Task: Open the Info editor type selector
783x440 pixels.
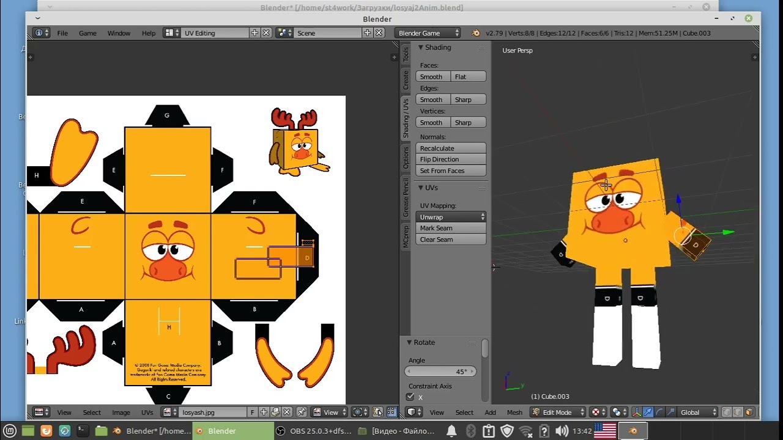Action: [x=42, y=33]
